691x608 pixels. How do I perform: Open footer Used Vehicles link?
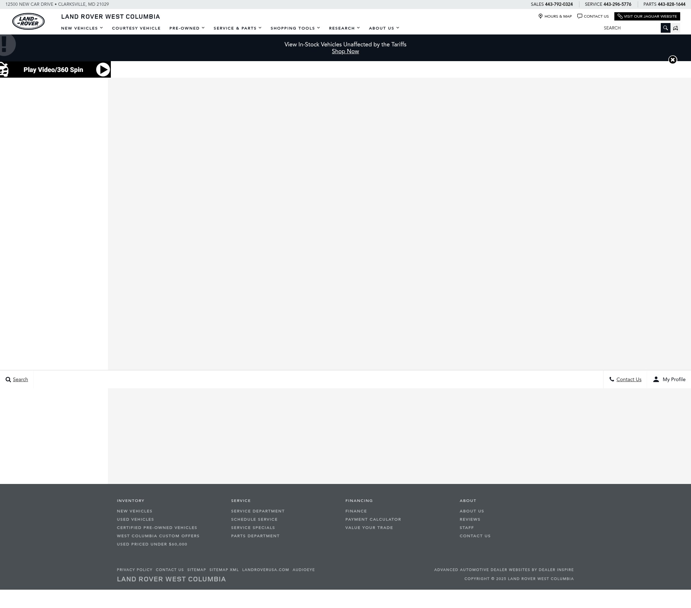135,519
